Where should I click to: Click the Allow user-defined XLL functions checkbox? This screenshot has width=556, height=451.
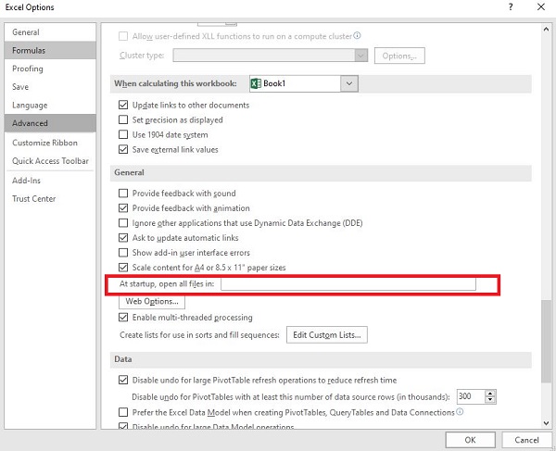click(x=123, y=36)
